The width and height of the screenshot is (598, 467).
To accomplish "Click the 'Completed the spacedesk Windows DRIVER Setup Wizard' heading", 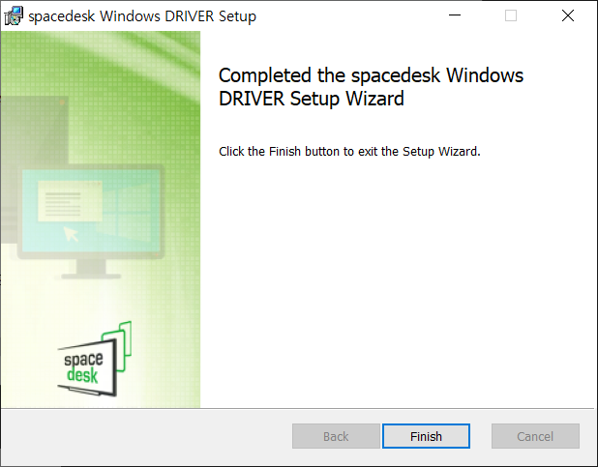I will [x=371, y=87].
